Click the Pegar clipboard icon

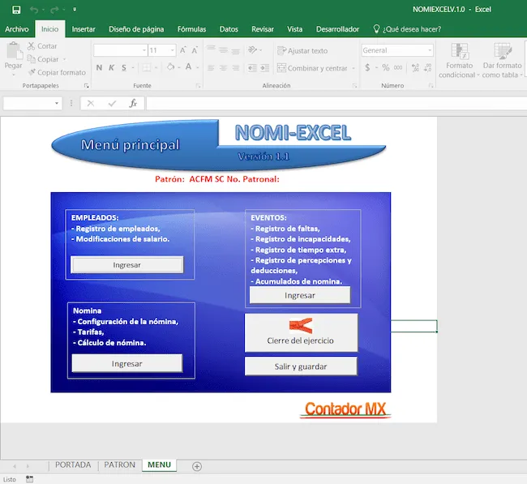[14, 50]
